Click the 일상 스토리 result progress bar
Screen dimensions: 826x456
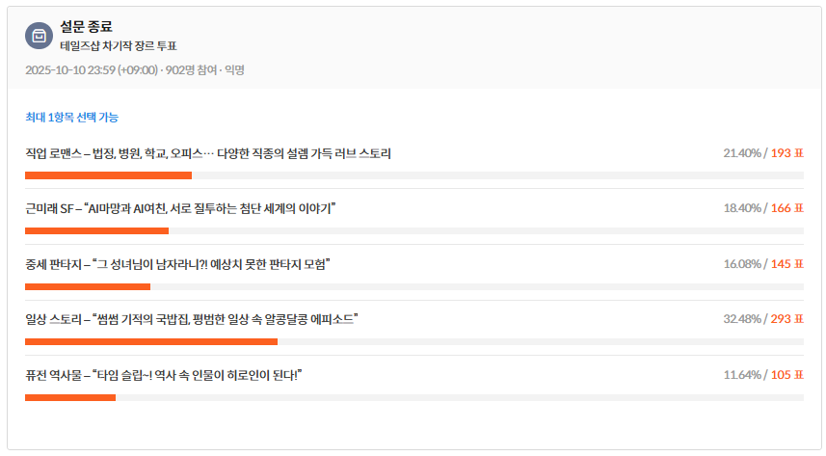pyautogui.click(x=414, y=342)
